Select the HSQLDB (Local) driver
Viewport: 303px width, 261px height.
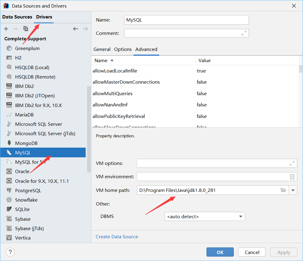[43, 67]
